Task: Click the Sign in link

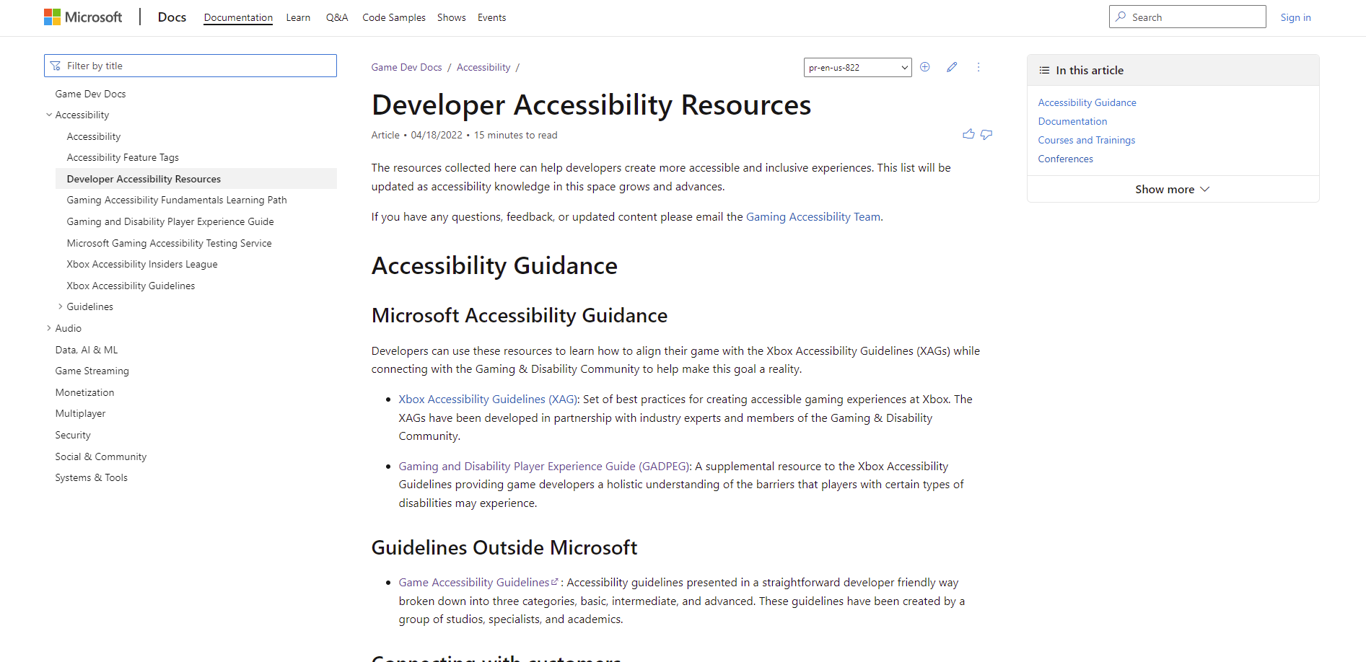Action: (1295, 17)
